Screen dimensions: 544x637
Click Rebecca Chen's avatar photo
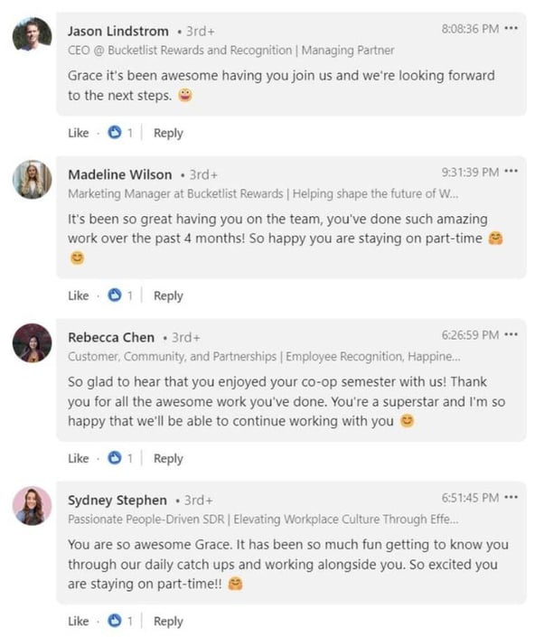coord(33,342)
